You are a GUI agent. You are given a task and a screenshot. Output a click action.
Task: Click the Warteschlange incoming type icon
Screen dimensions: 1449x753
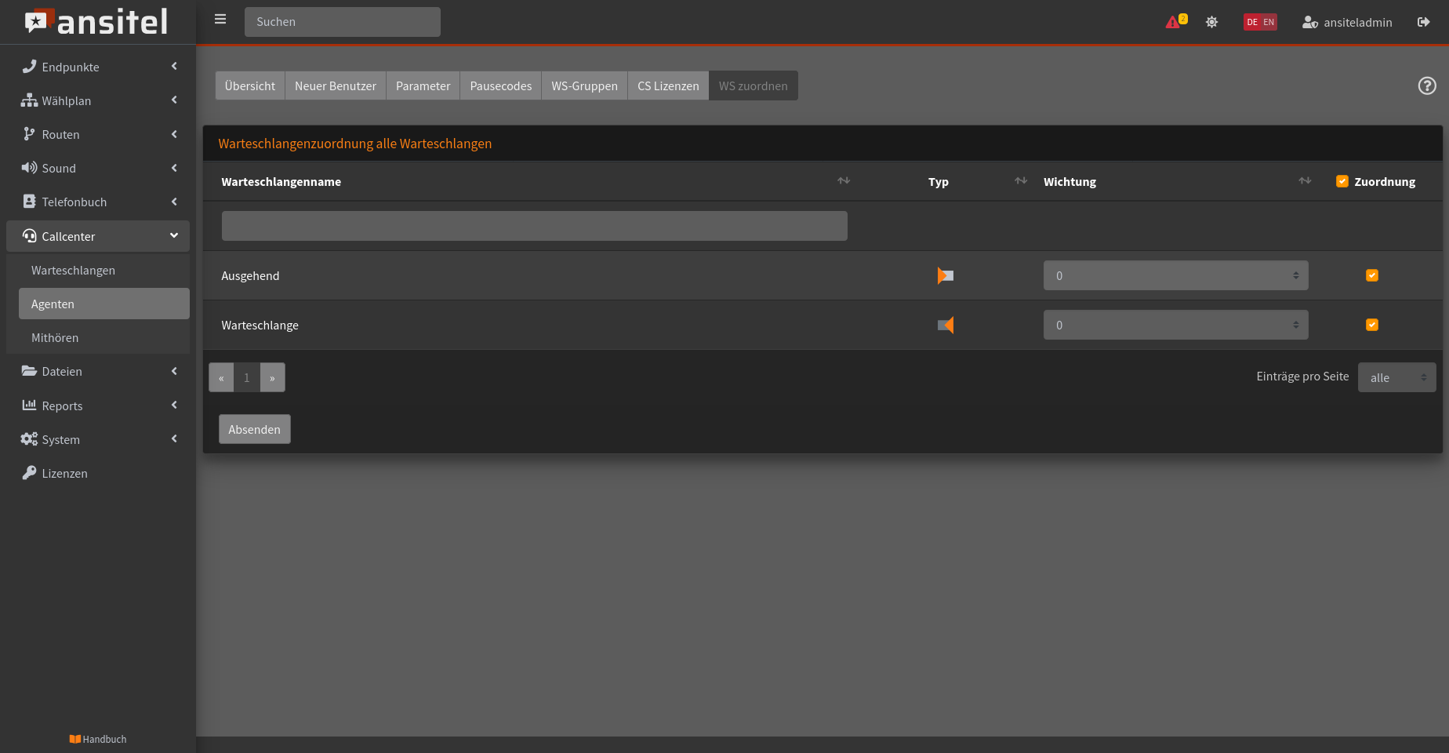click(946, 326)
